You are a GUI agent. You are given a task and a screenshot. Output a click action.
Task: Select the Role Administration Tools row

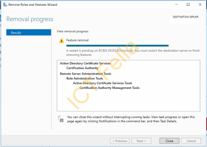(x=85, y=78)
